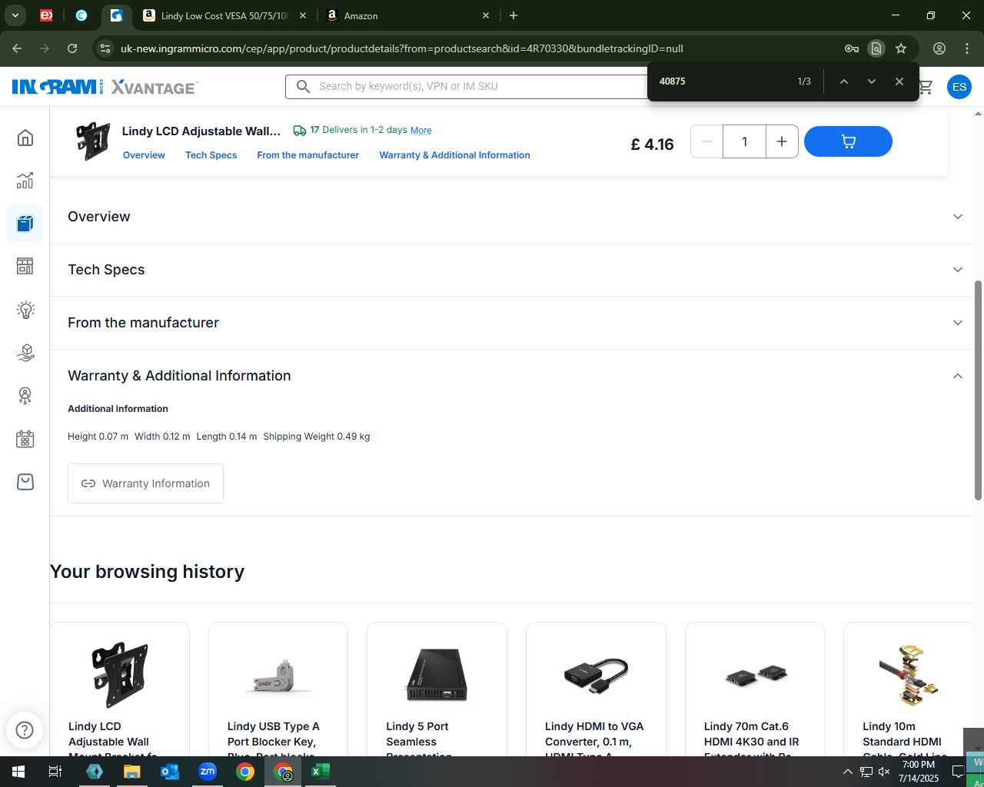
Task: Jump to From the manufacturer tab link
Action: (307, 155)
